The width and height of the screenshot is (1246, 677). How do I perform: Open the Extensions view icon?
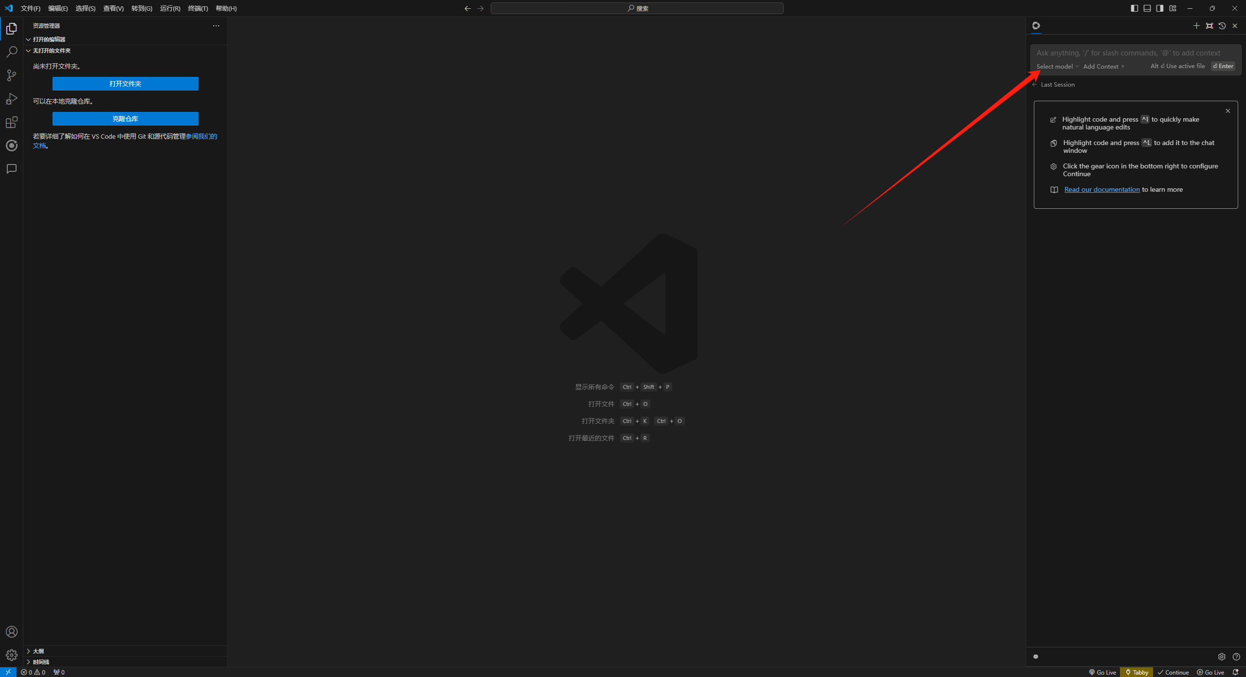(x=12, y=122)
